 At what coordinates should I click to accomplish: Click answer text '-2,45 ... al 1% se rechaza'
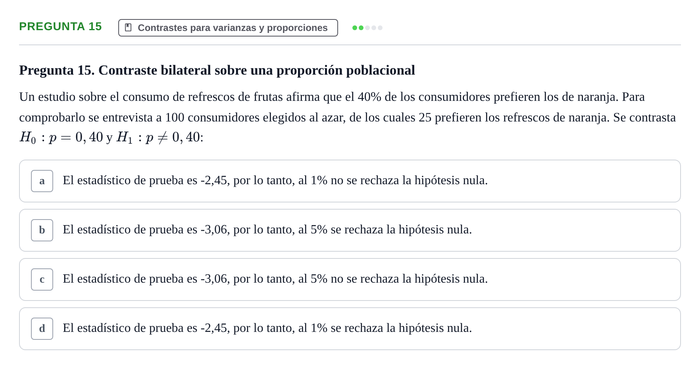point(267,328)
